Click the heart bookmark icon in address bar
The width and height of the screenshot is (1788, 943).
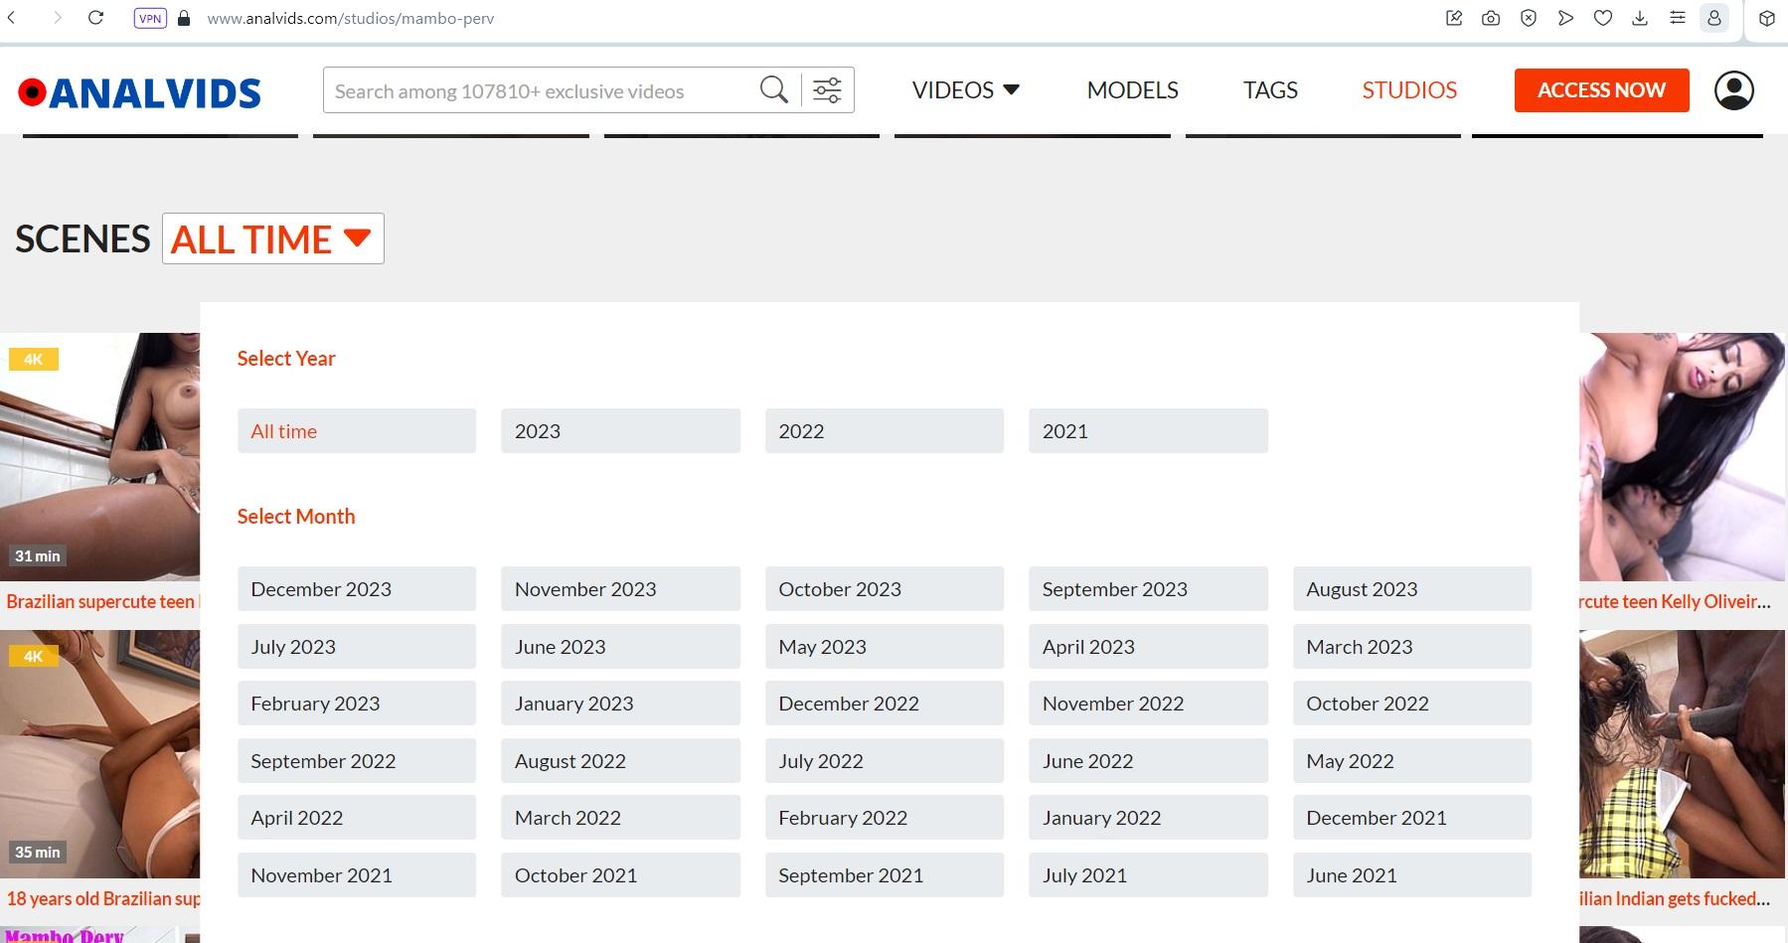1602,18
